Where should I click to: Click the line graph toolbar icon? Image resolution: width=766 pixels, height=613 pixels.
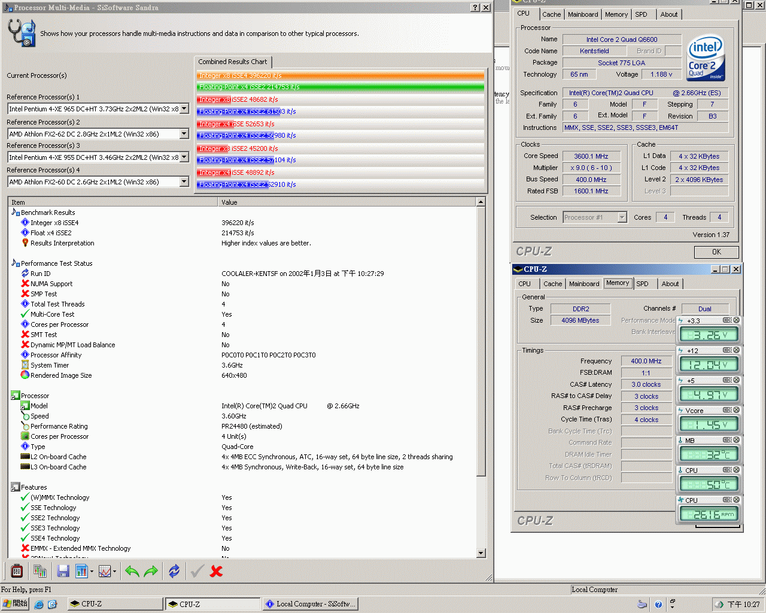[x=104, y=571]
